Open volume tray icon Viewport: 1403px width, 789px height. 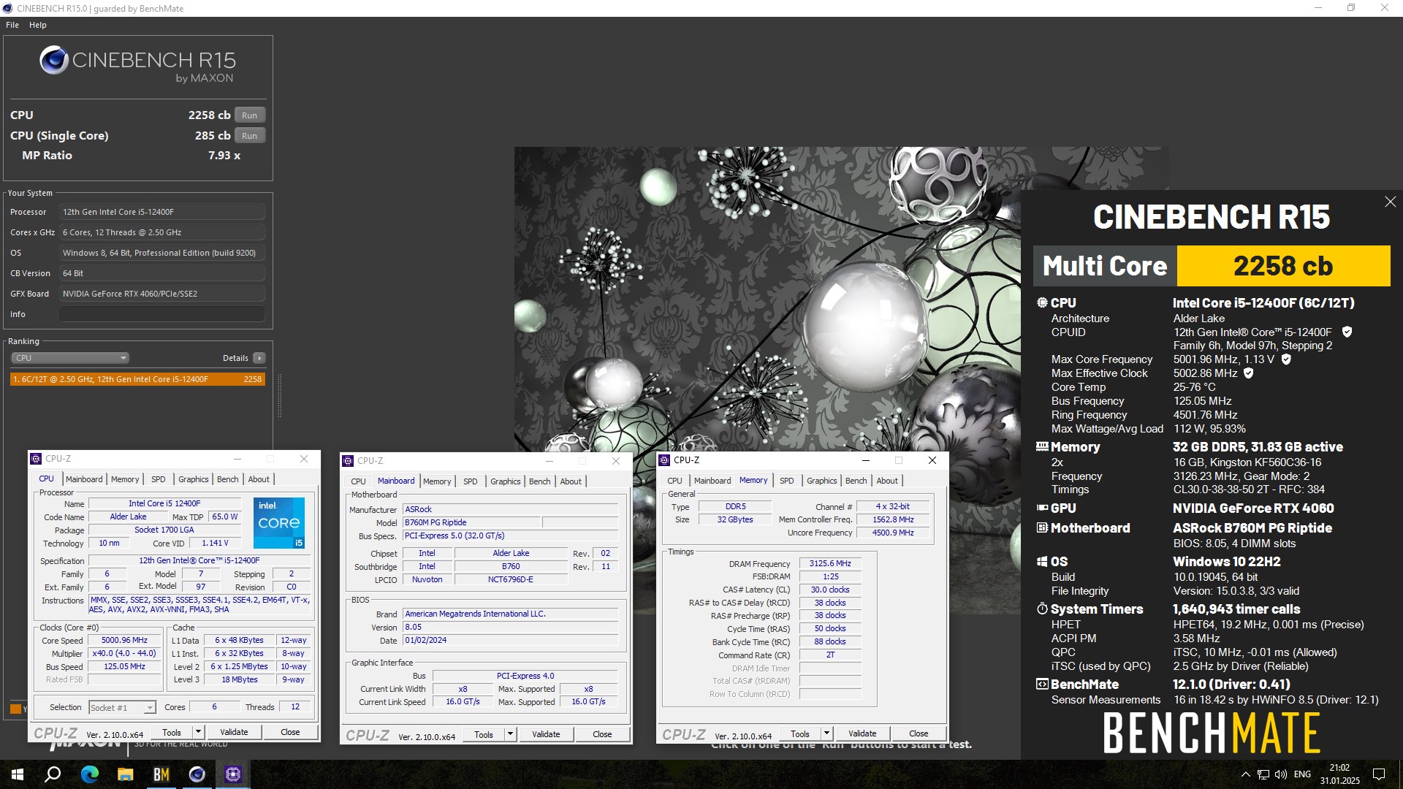[1281, 774]
